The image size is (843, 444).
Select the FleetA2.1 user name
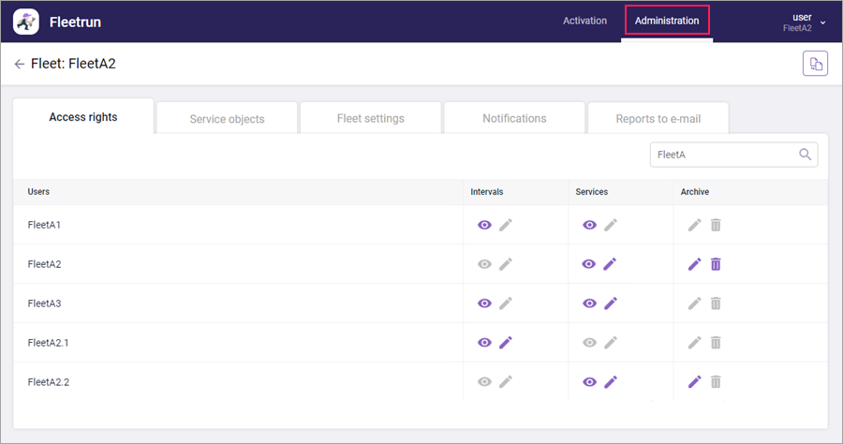pos(48,343)
